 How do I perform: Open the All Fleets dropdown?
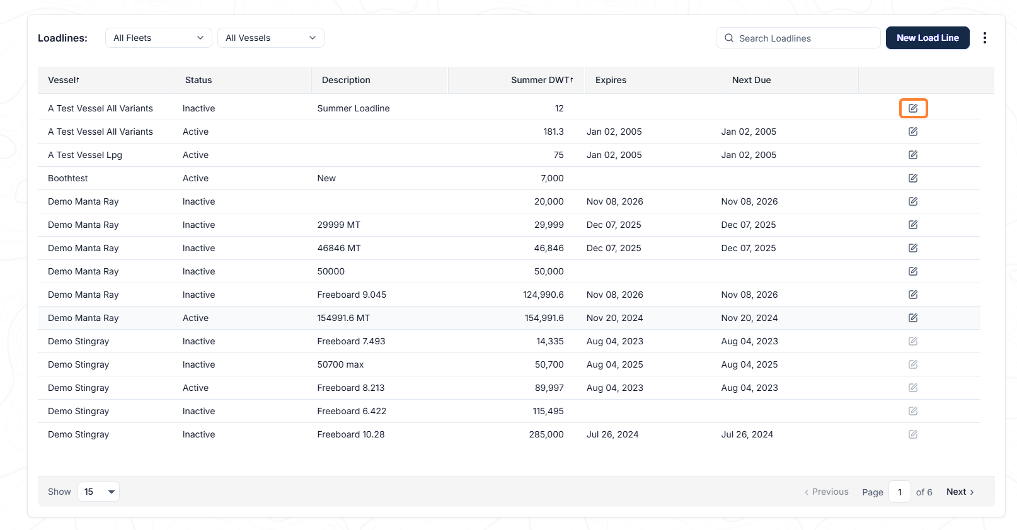click(x=159, y=38)
